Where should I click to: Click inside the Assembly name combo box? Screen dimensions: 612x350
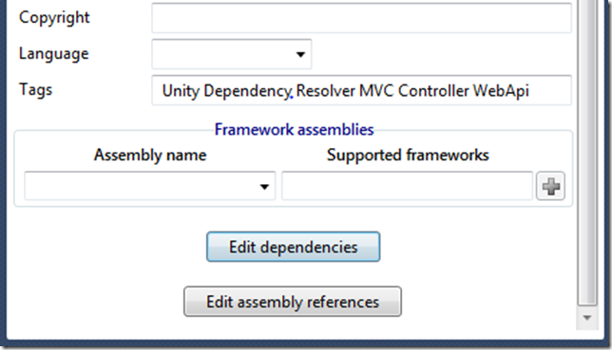150,186
